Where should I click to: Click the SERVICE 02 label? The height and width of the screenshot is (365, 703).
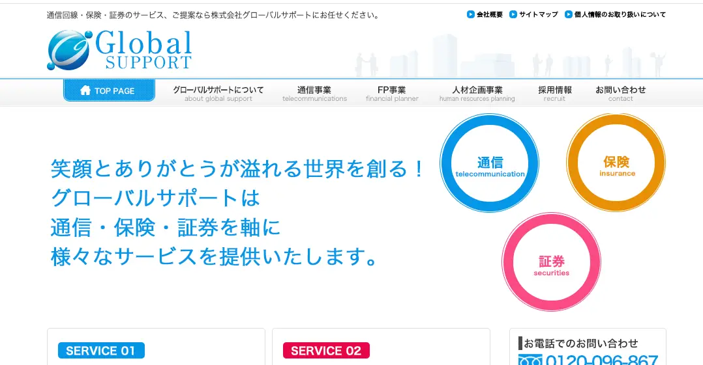point(326,351)
